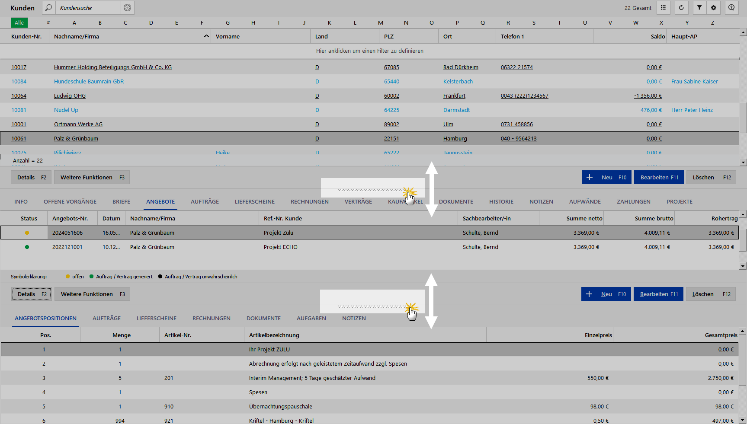Screen dimensions: 747x424
Task: Click lower Neu F10 button
Action: tap(606, 294)
